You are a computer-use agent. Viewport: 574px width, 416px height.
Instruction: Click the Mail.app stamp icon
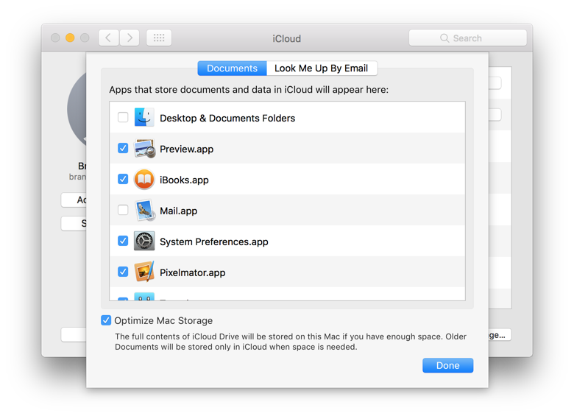144,211
